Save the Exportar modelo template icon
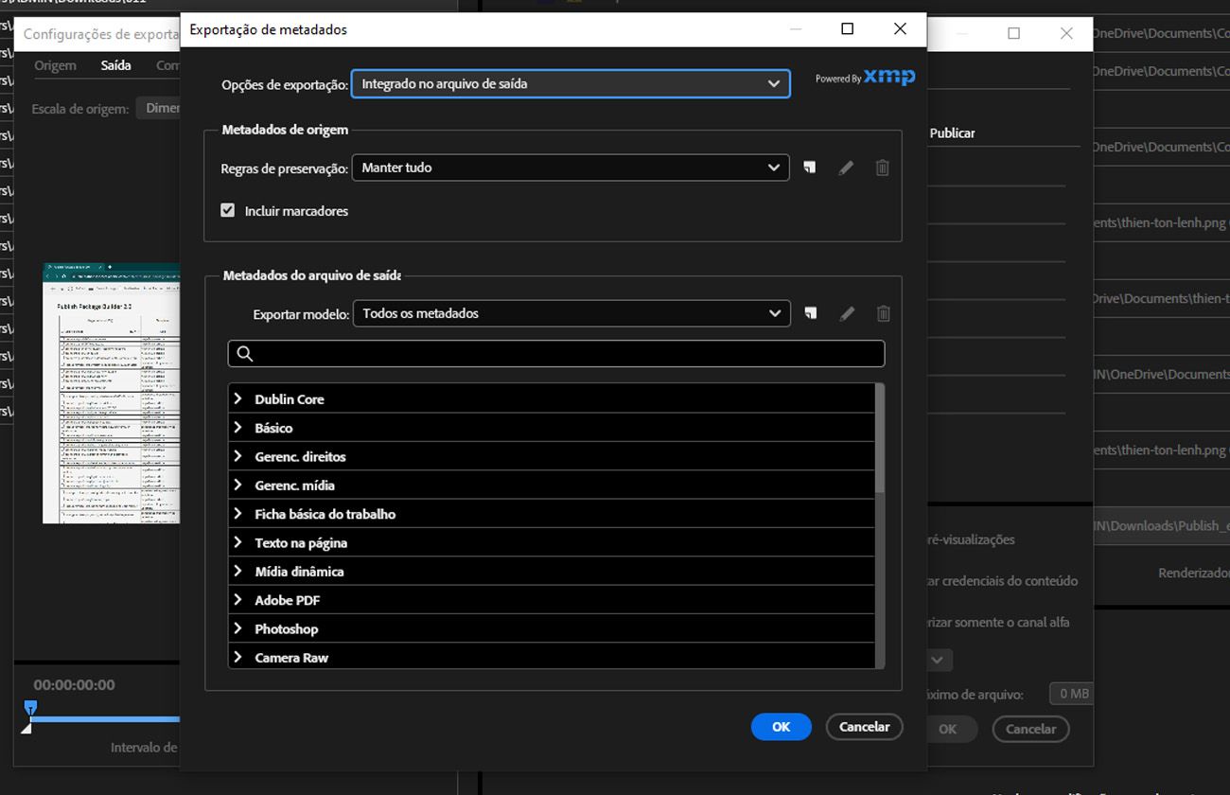The width and height of the screenshot is (1230, 795). [811, 313]
